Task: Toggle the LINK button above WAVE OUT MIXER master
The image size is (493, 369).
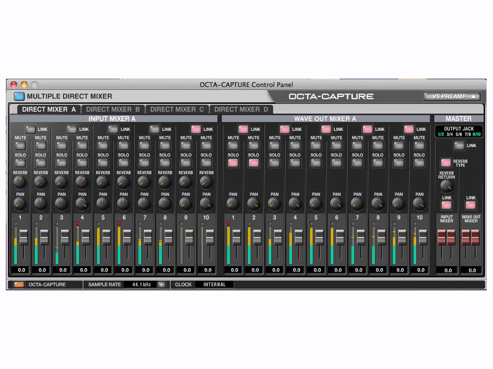Action: pos(471,205)
